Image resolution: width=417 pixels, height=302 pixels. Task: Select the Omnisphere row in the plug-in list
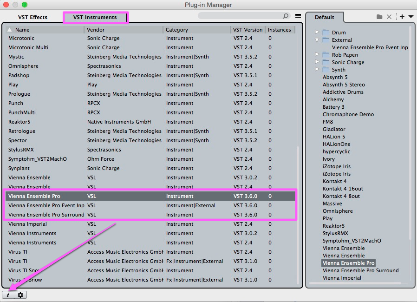coord(150,66)
